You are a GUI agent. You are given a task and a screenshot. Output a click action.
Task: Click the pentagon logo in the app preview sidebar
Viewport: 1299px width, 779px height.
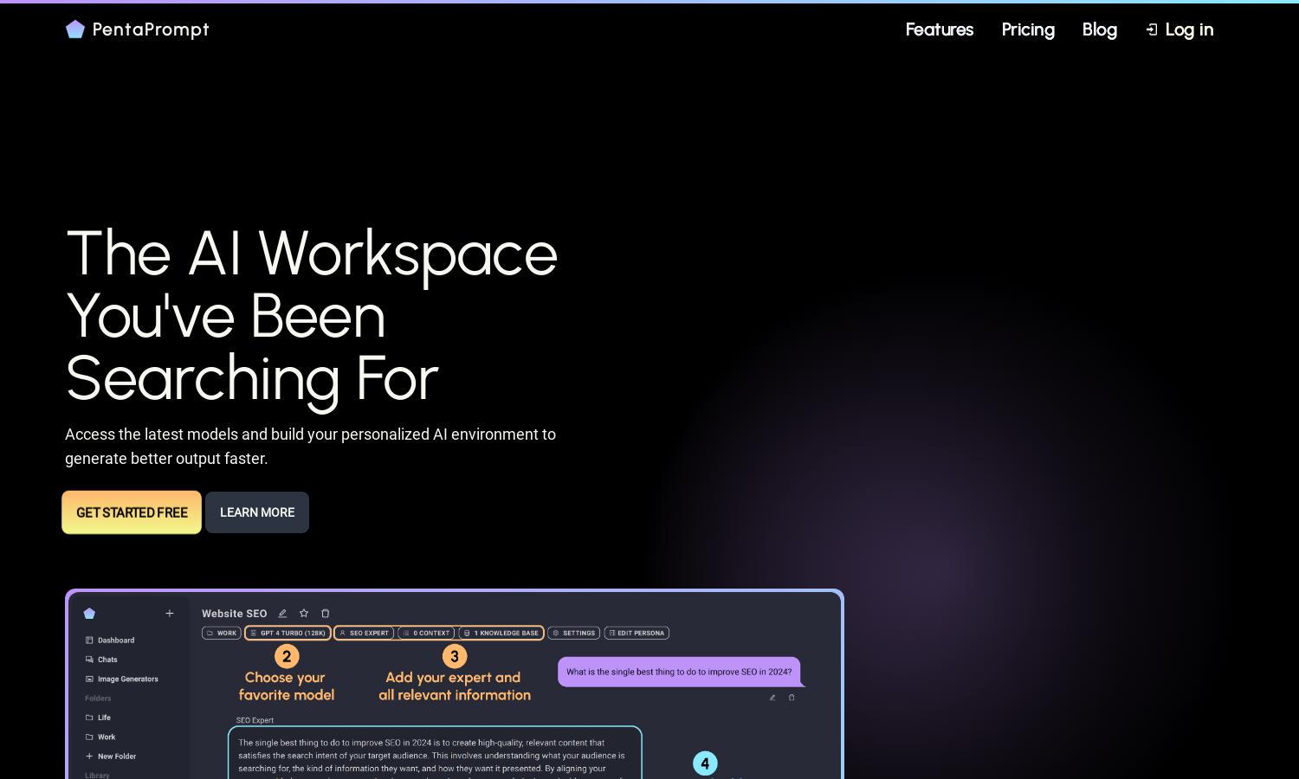tap(89, 613)
